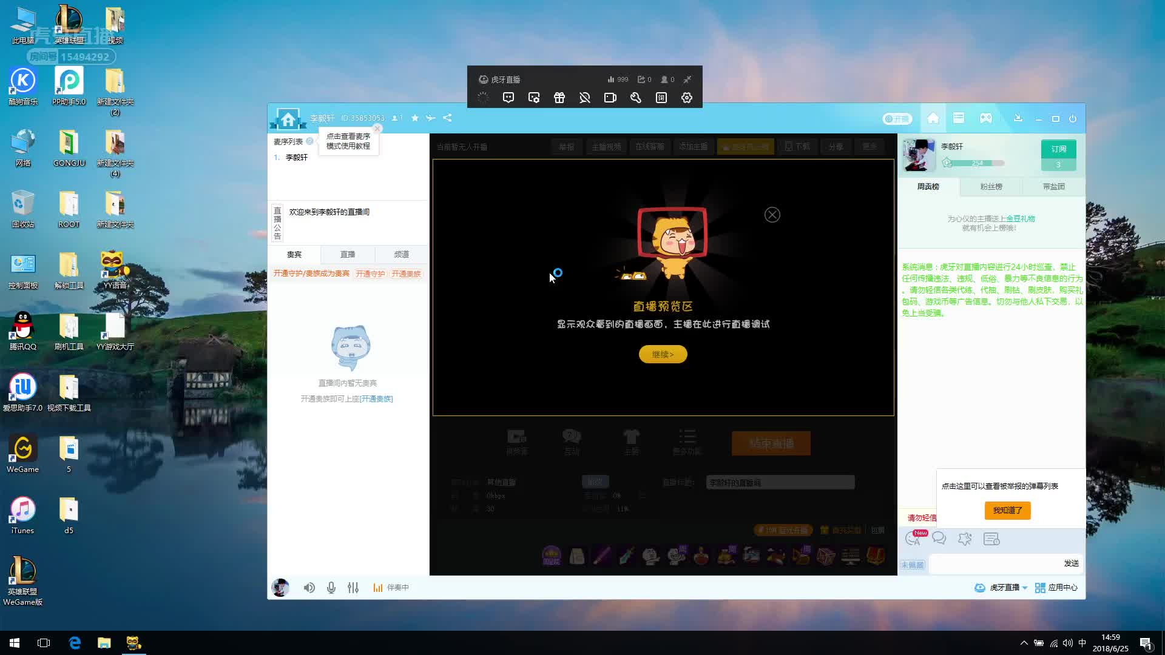
Task: Click the fan level progress bar under 李毅轩
Action: [x=978, y=163]
